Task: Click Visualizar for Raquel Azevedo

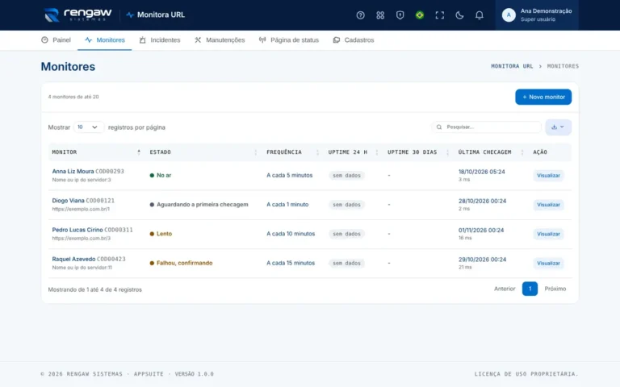Action: click(548, 263)
